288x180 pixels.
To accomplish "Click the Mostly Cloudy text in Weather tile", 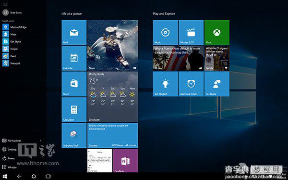I will click(96, 74).
